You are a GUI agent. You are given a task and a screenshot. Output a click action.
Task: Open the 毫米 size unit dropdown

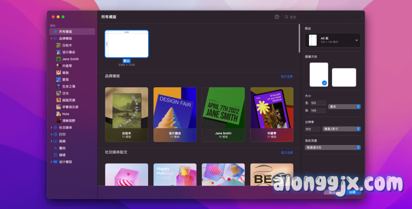coord(344,107)
